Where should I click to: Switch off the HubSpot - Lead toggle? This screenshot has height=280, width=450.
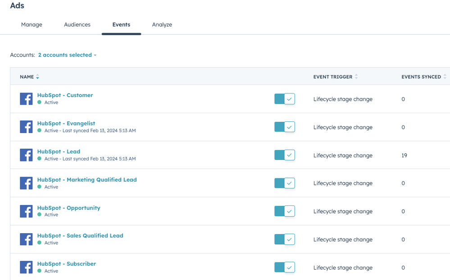pos(285,155)
